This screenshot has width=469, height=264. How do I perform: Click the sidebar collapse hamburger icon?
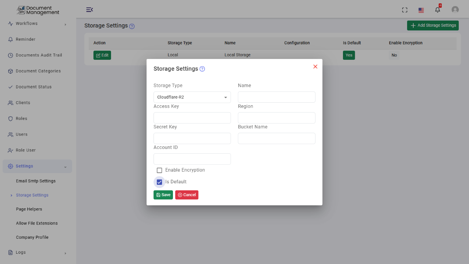click(x=90, y=10)
